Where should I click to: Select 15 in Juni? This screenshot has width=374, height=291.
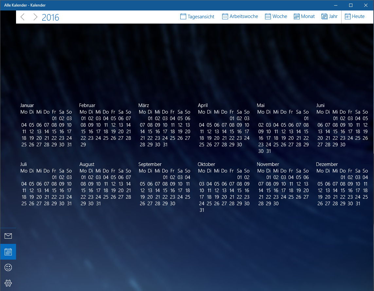335,132
